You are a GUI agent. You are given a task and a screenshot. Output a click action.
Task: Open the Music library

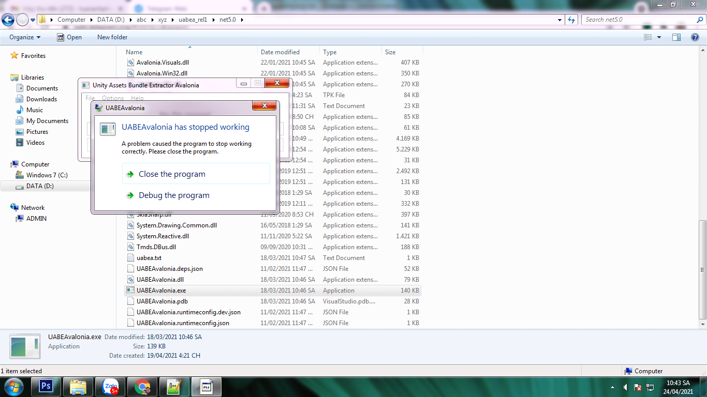click(x=35, y=110)
